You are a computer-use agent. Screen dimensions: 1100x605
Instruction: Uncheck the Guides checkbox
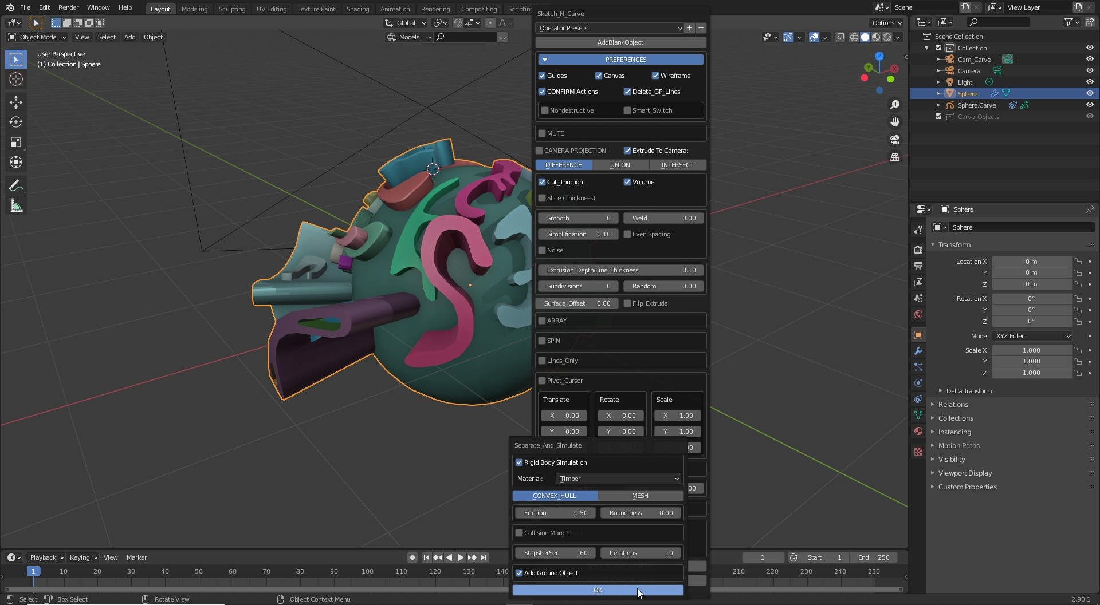click(x=542, y=76)
